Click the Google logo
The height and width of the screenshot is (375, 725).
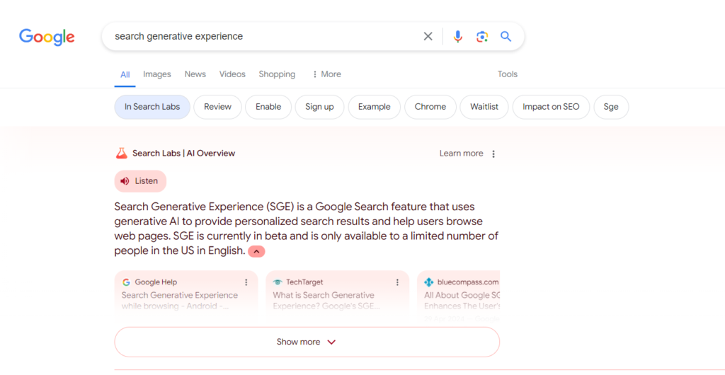tap(47, 37)
